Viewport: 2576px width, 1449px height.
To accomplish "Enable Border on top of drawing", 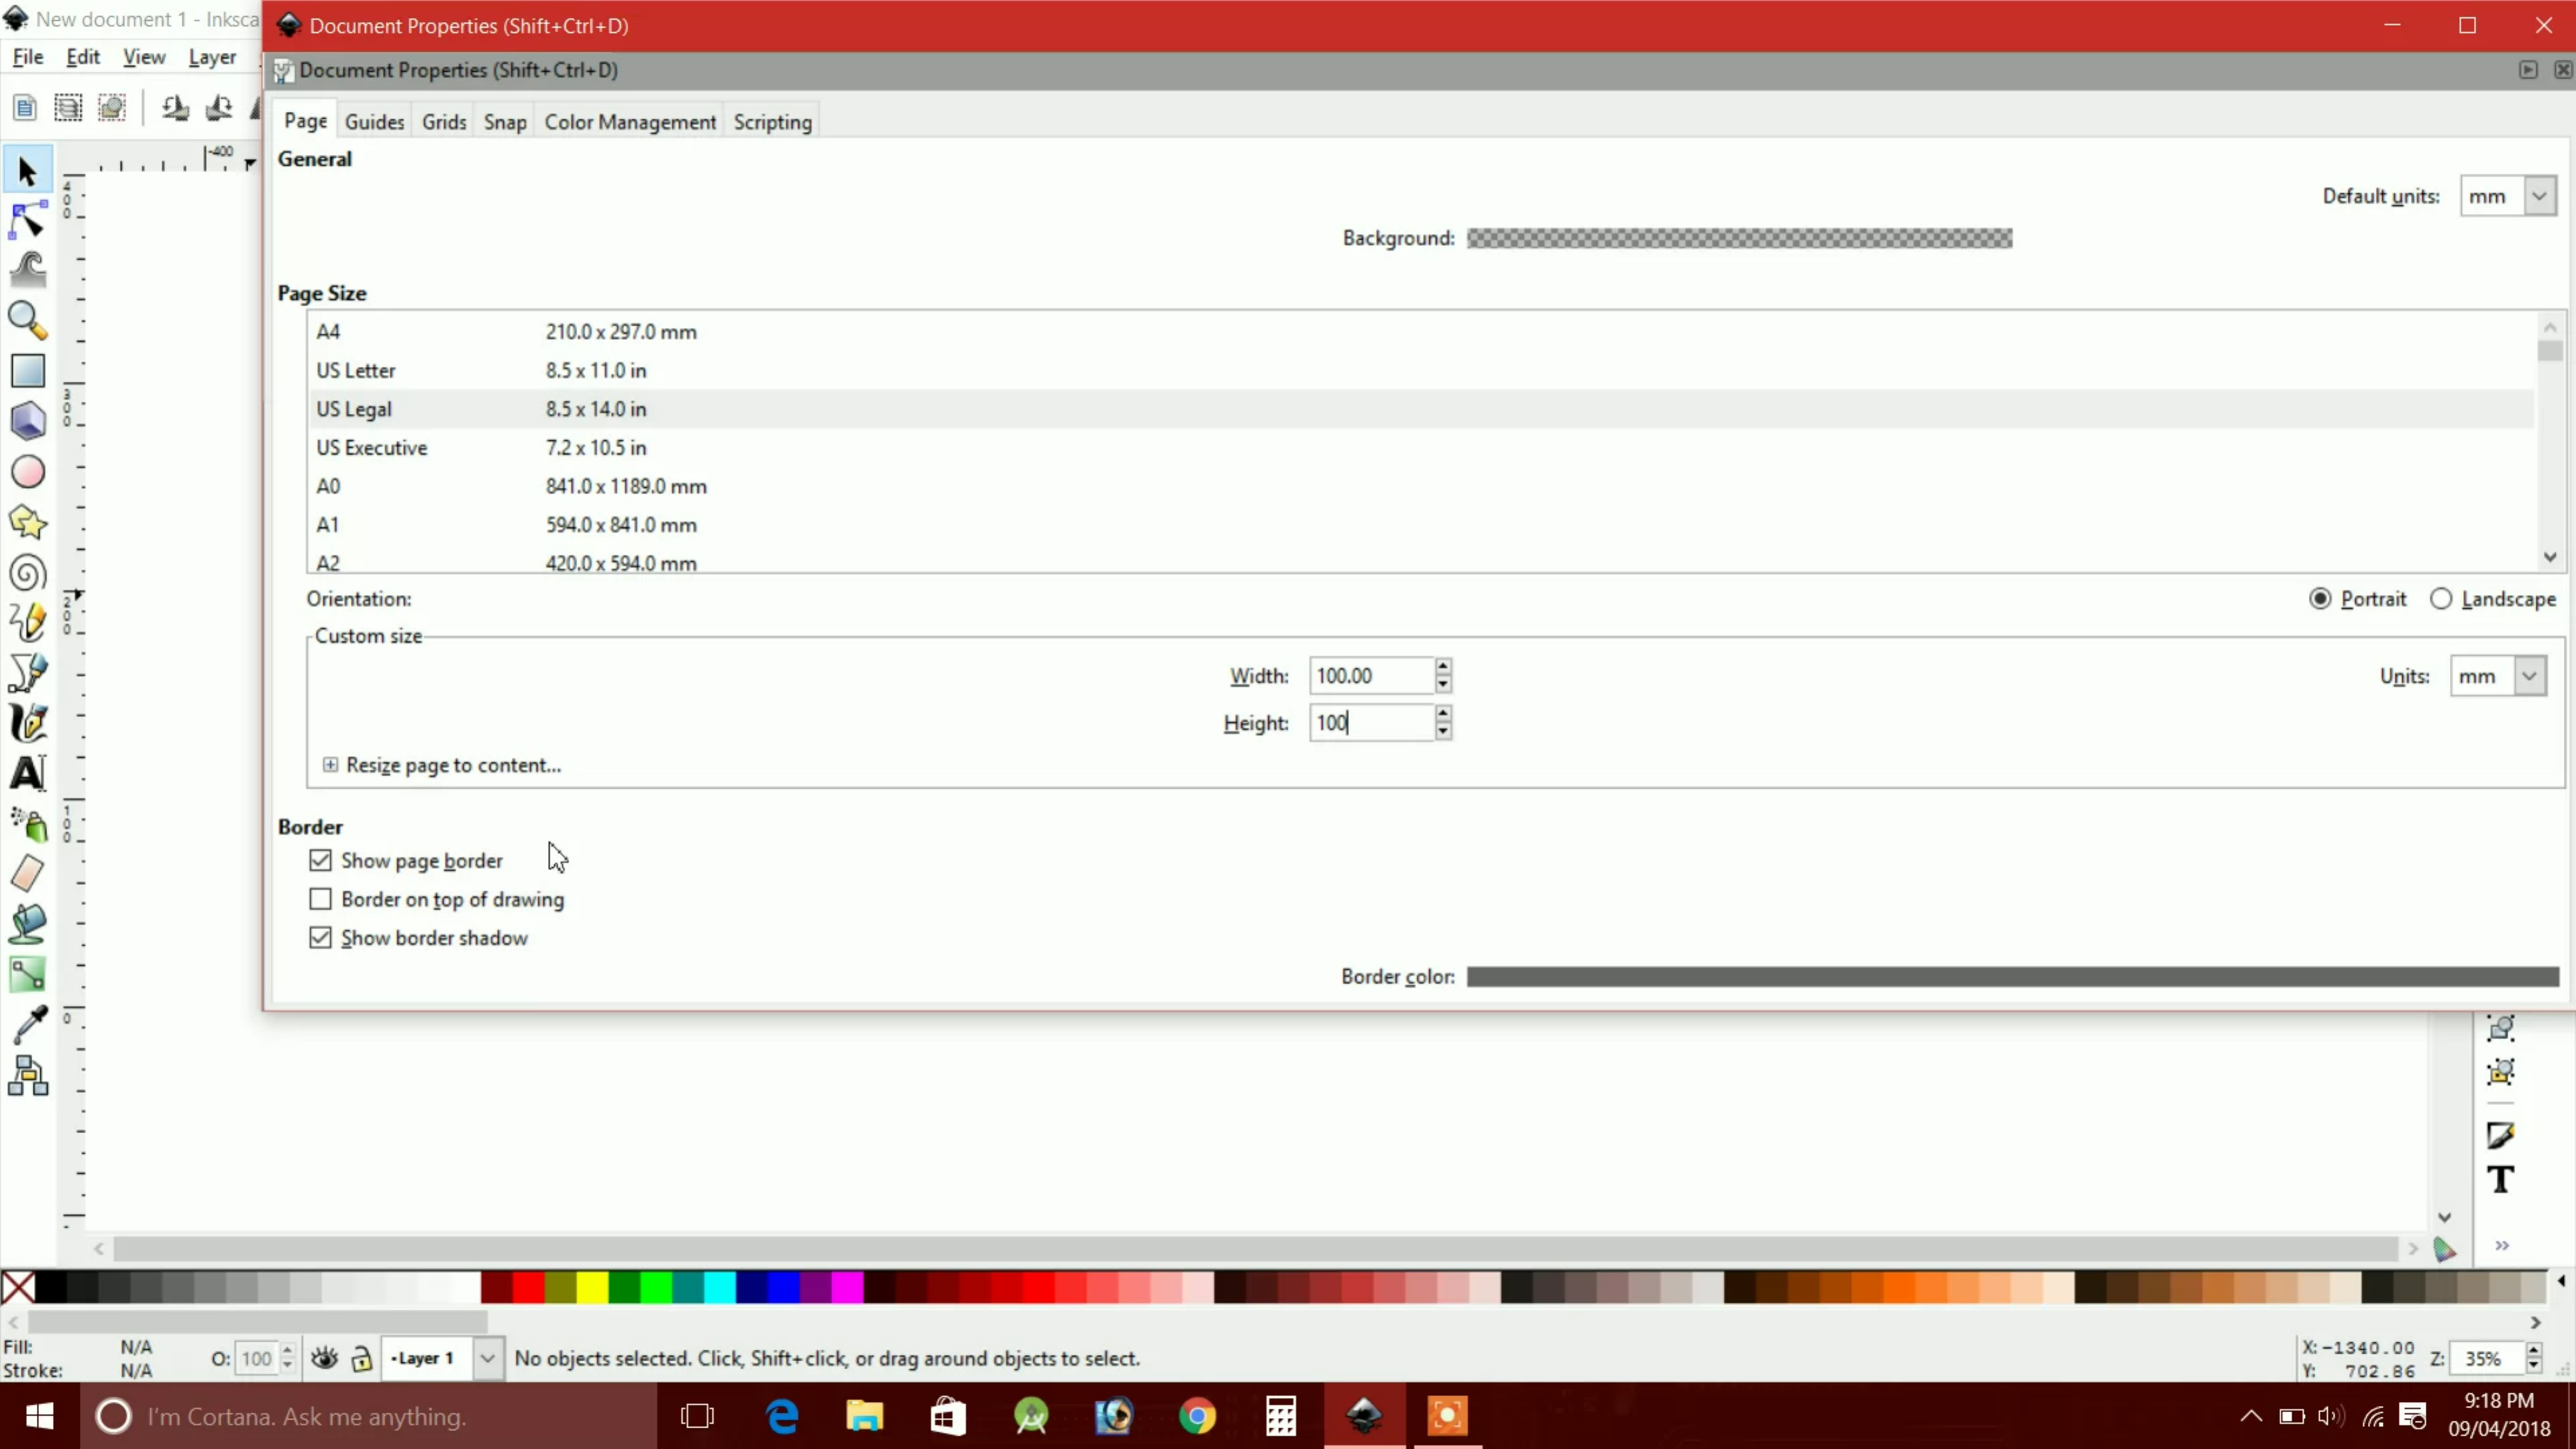I will 320,899.
